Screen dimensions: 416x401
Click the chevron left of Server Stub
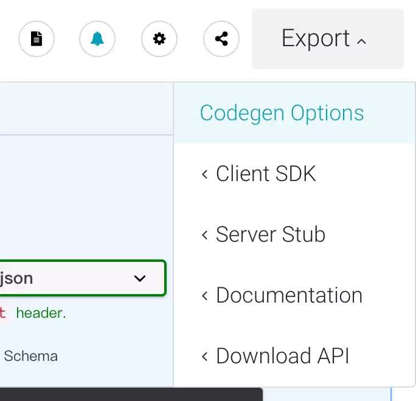pos(204,235)
